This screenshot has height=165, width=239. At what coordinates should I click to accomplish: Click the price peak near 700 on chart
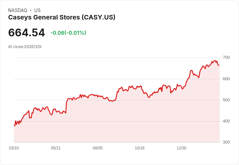tap(215, 60)
